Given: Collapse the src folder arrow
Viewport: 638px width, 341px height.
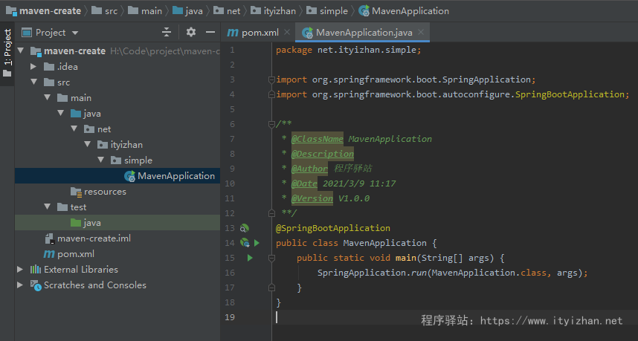Looking at the screenshot, I should tap(33, 82).
